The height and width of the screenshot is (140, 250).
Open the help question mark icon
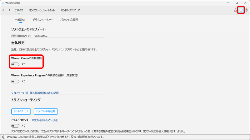247,10
